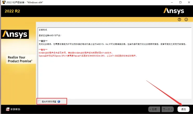Click the red Speos GPU requirement line

tap(88, 56)
